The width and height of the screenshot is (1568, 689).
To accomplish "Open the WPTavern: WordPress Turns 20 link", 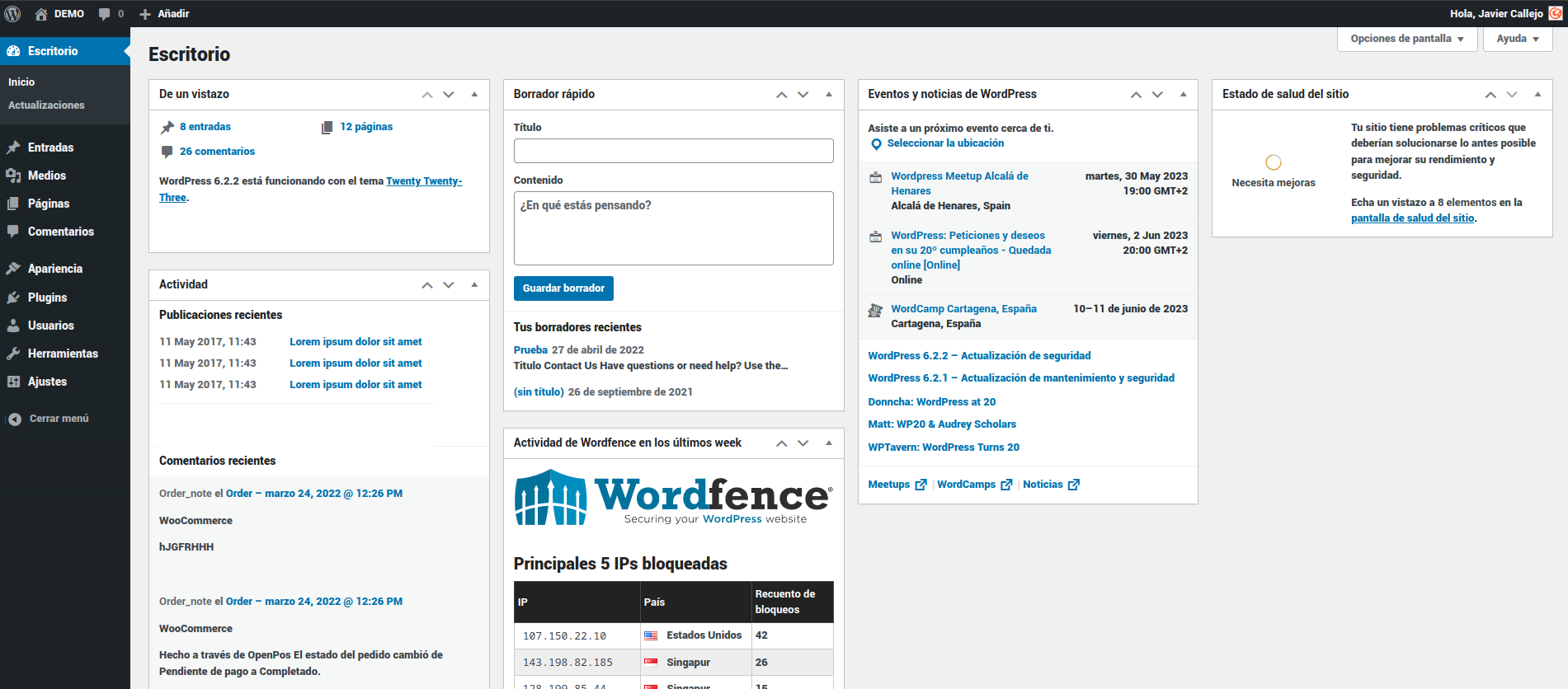I will pyautogui.click(x=944, y=448).
